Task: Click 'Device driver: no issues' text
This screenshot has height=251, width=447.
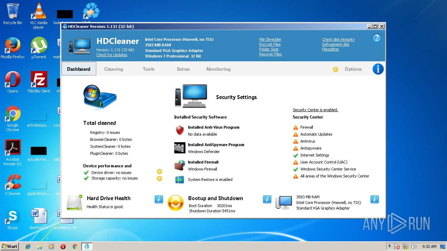Action: [x=111, y=173]
